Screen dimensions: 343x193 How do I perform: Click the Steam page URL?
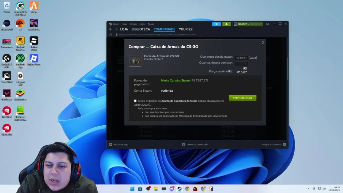(x=157, y=35)
